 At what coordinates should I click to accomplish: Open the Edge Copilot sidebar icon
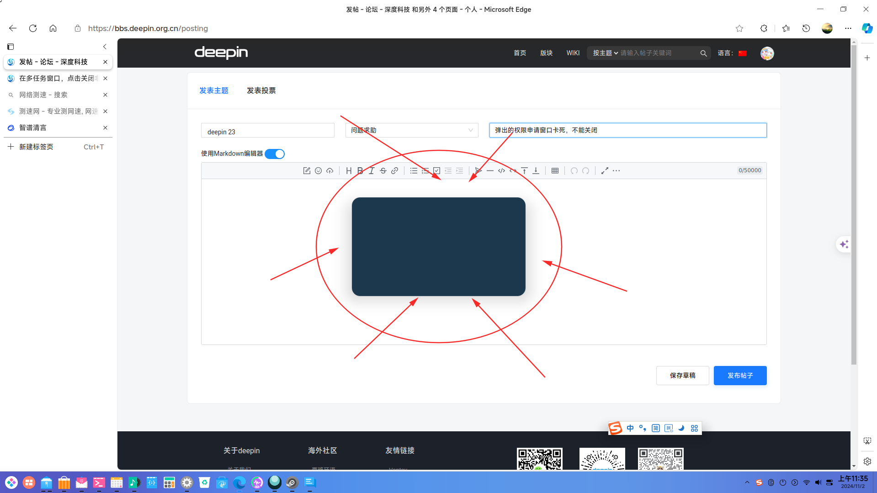[x=867, y=28]
